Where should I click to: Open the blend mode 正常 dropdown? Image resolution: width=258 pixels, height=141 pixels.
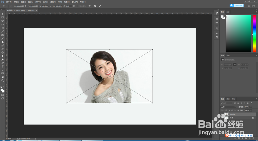point(228,107)
